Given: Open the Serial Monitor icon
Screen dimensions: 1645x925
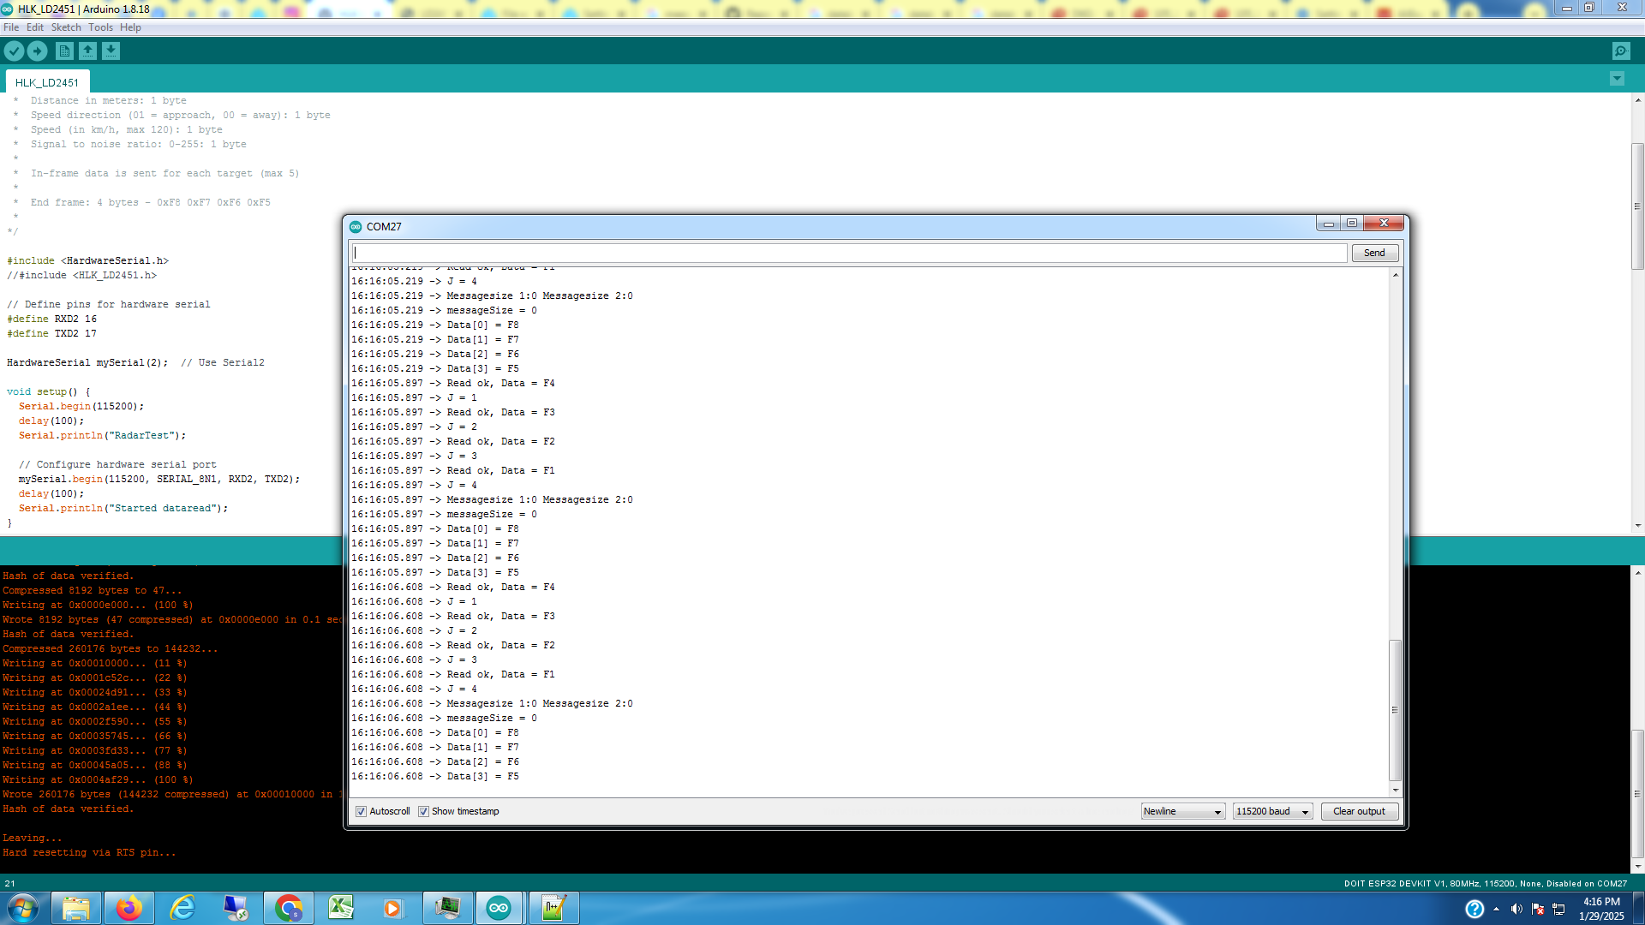Looking at the screenshot, I should point(1619,51).
